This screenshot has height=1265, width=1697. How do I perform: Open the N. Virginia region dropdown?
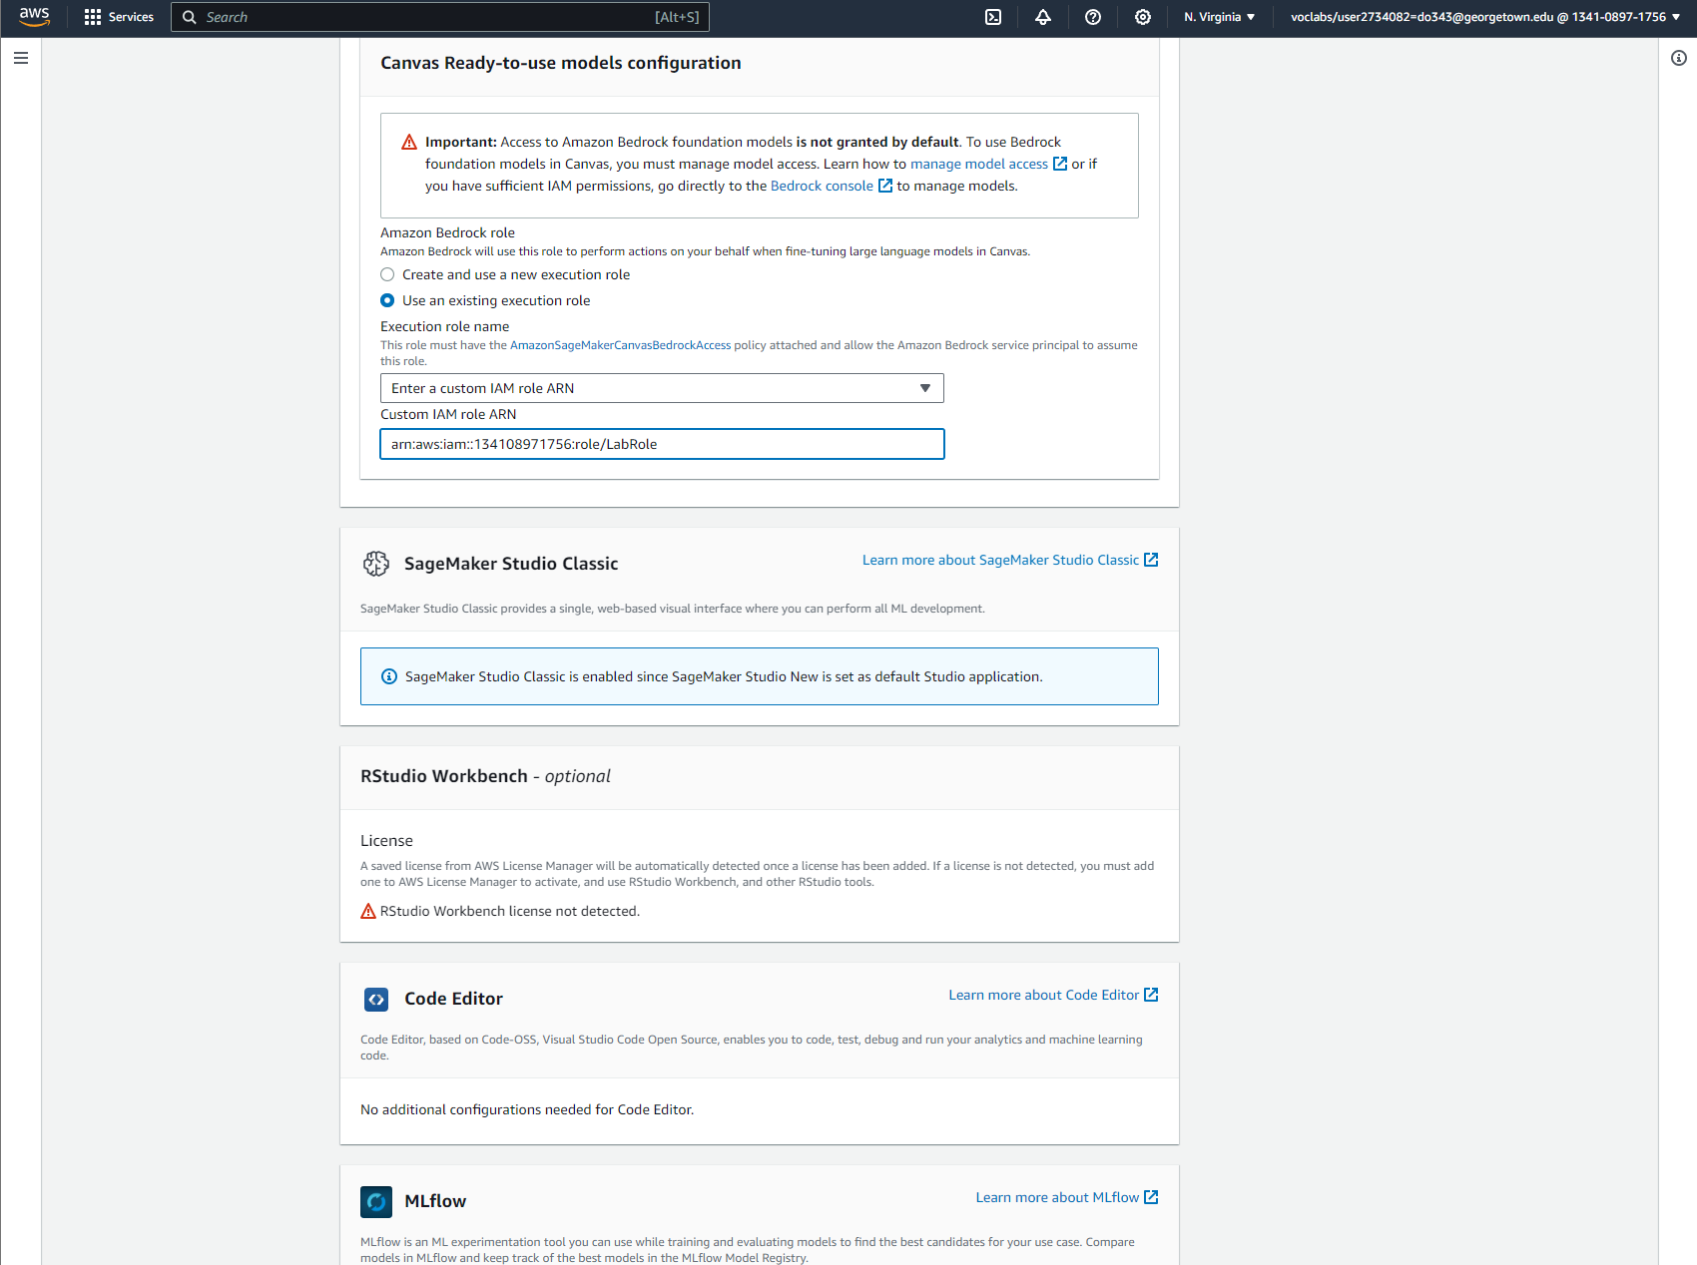tap(1219, 17)
